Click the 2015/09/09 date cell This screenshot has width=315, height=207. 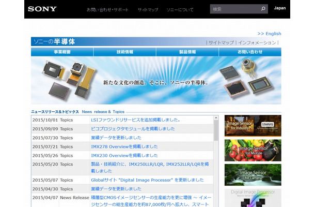(x=45, y=129)
